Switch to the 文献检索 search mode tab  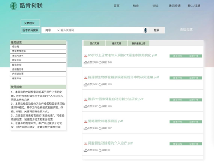point(30,23)
